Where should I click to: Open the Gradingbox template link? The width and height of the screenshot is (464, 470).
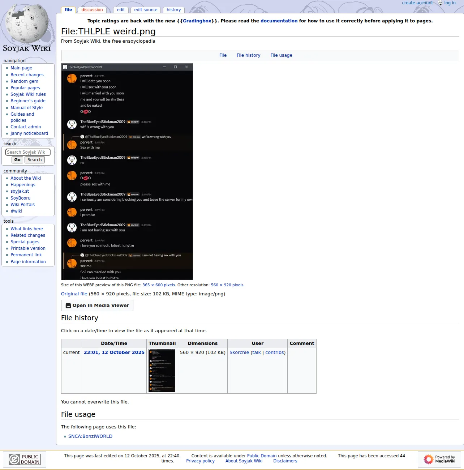(197, 21)
